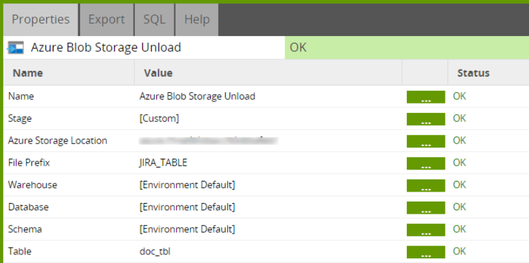Click the blurred Azure Storage Location value
Image resolution: width=529 pixels, height=263 pixels.
[208, 141]
